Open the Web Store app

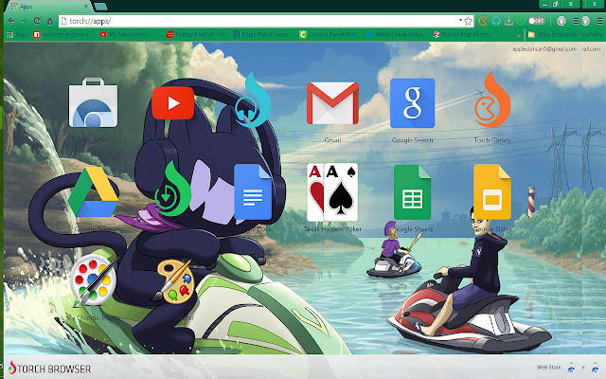pos(93,103)
